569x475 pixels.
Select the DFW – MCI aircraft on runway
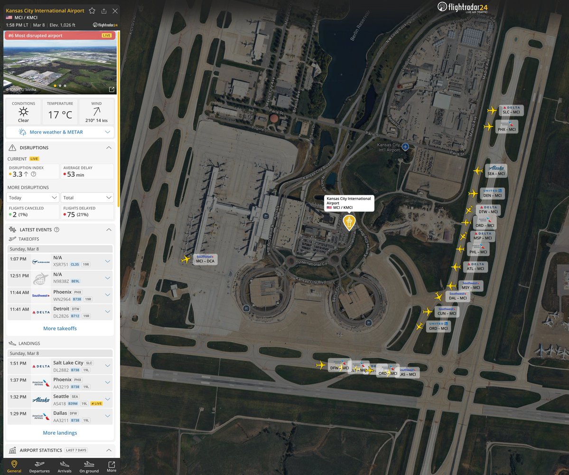point(321,365)
